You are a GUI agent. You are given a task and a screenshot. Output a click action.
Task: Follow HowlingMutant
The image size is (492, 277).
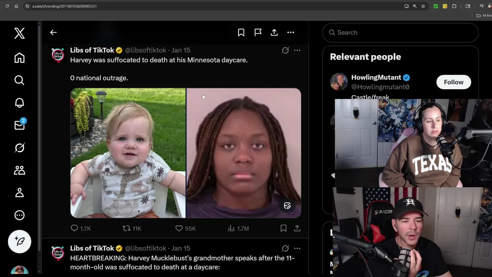coord(454,82)
